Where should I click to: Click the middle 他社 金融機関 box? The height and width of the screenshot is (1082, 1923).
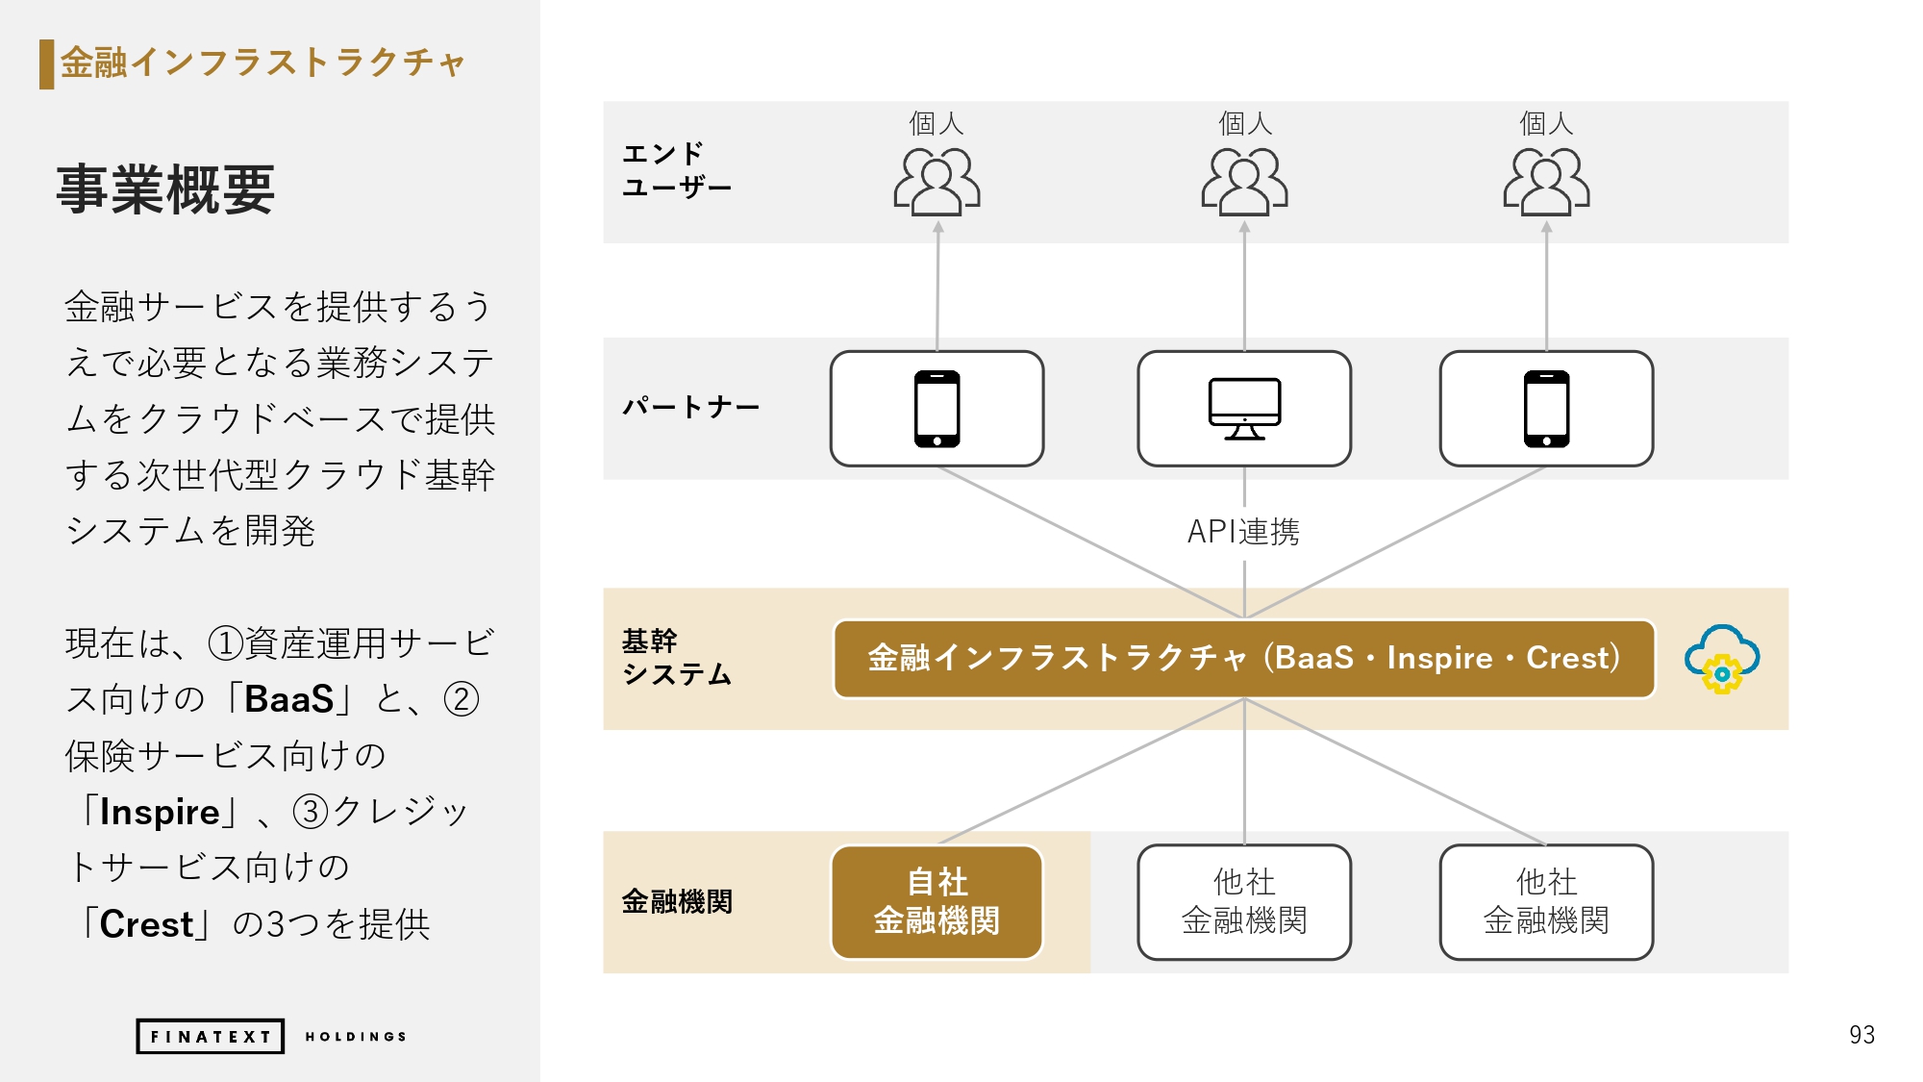(x=1244, y=902)
